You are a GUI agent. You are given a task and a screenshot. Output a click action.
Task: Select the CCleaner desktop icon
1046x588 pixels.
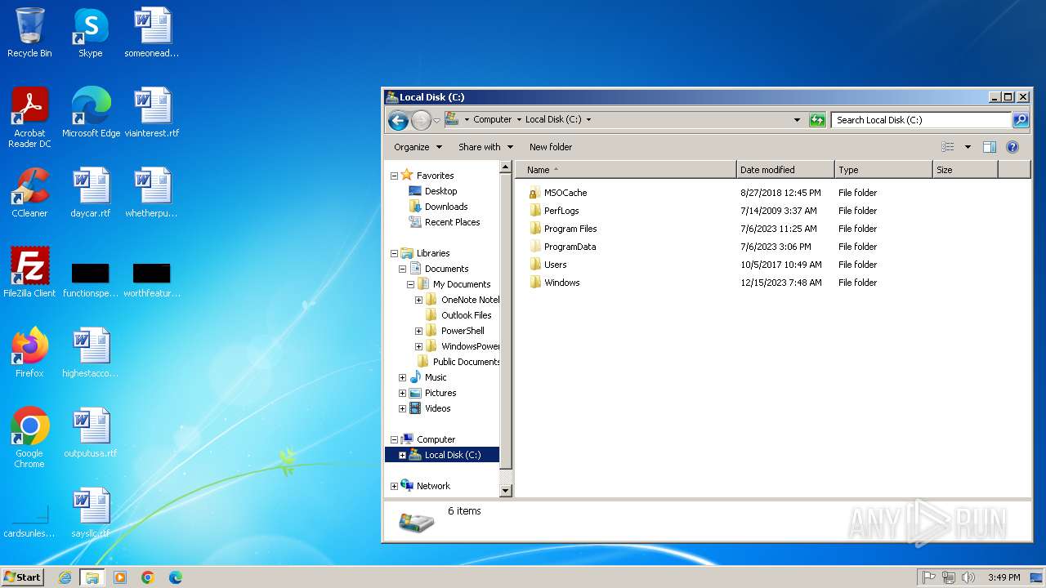coord(29,193)
